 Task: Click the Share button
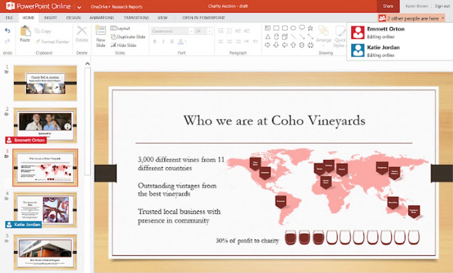pos(388,6)
